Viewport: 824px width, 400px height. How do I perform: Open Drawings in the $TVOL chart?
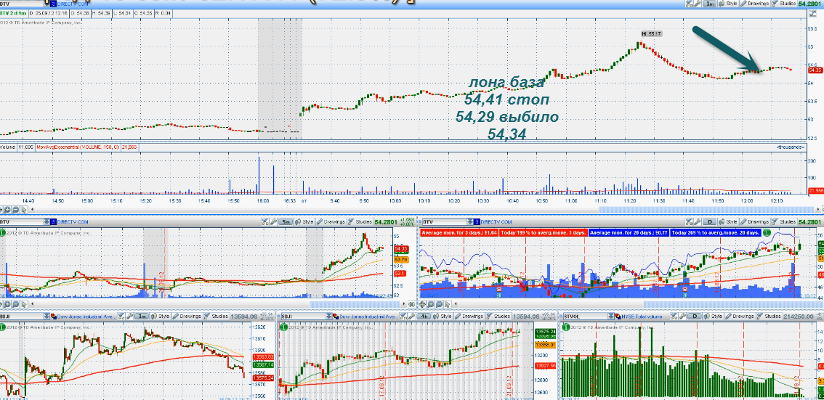(x=740, y=316)
